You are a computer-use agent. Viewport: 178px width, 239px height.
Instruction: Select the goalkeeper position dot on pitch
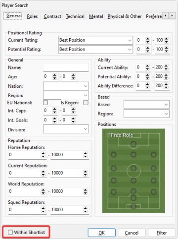133,207
